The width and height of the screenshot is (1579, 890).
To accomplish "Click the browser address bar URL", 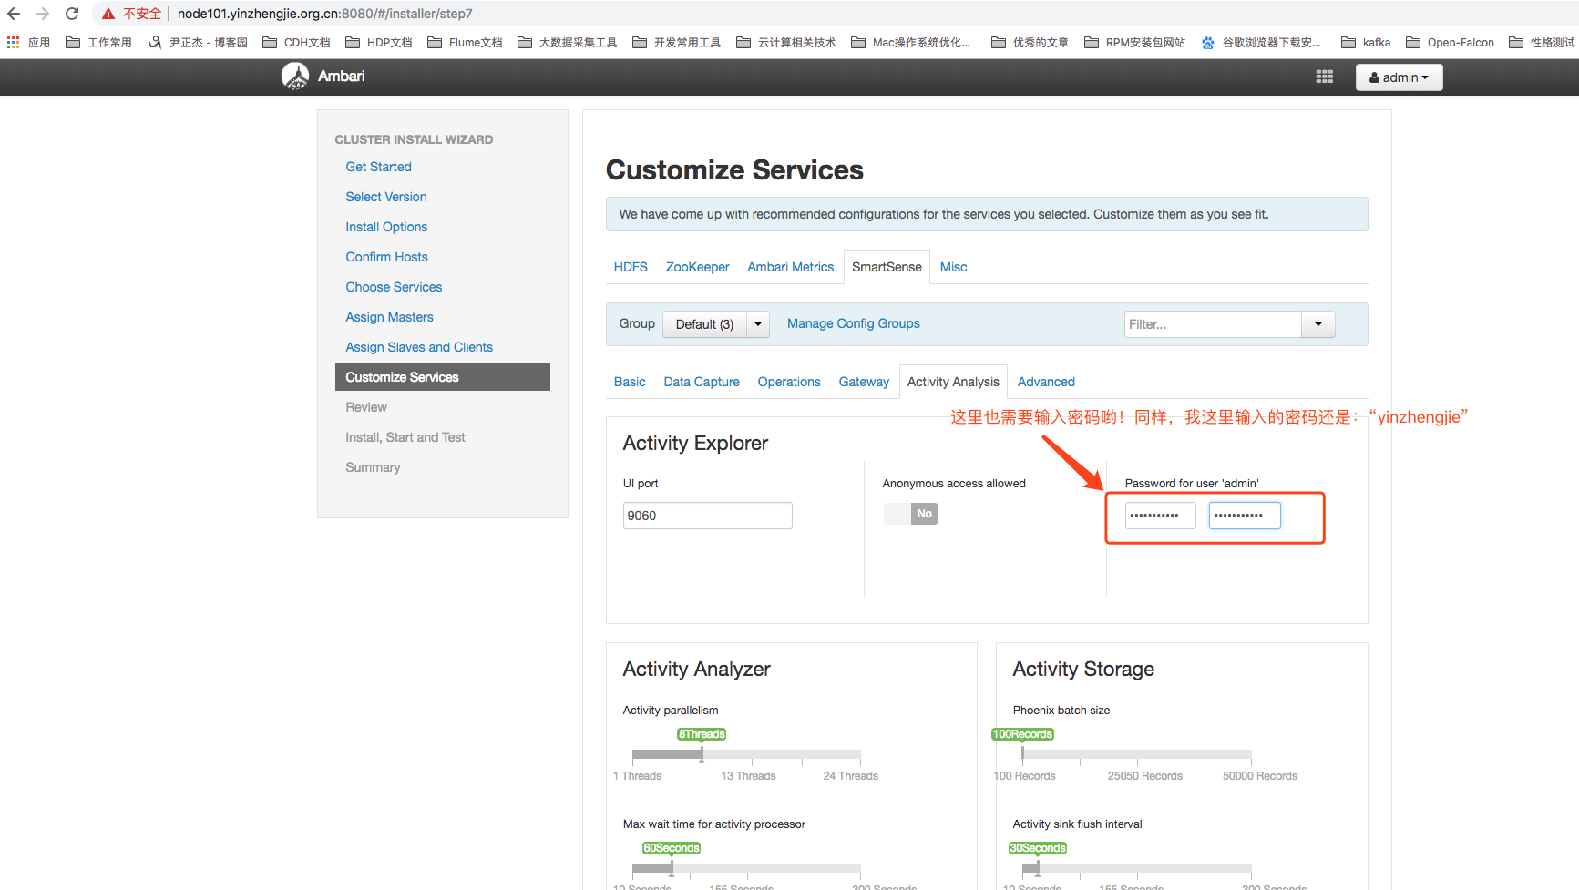I will [324, 14].
